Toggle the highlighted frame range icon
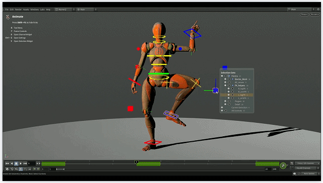The image size is (323, 183). pos(20,169)
